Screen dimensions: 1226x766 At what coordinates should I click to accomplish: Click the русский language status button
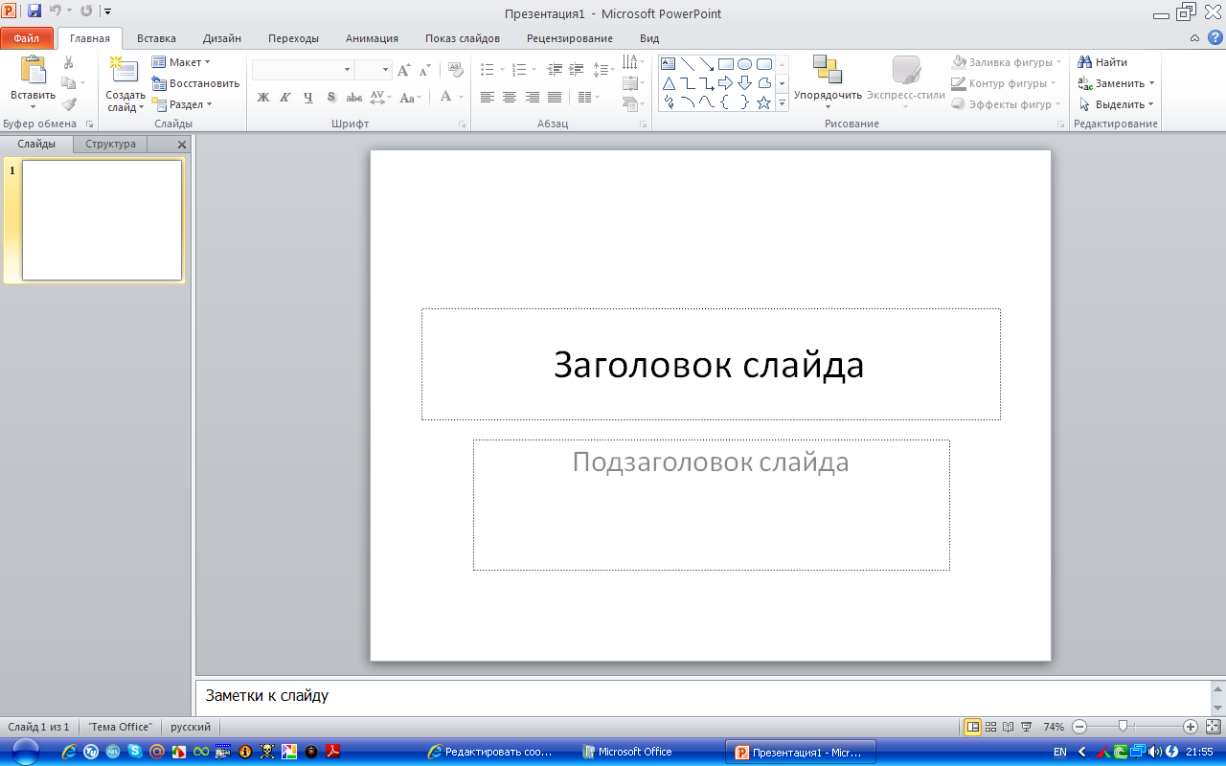pos(191,727)
